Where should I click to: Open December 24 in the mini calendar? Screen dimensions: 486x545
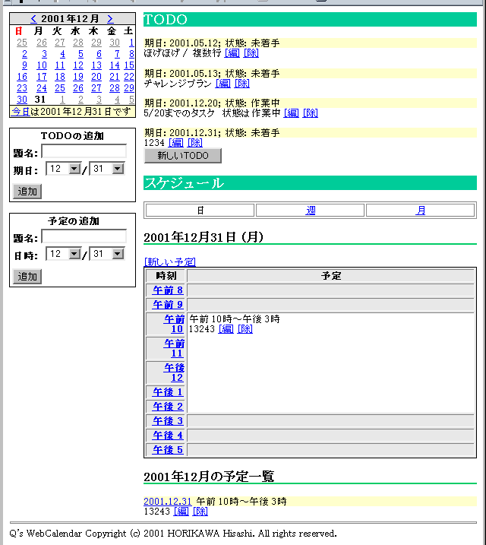pyautogui.click(x=42, y=88)
